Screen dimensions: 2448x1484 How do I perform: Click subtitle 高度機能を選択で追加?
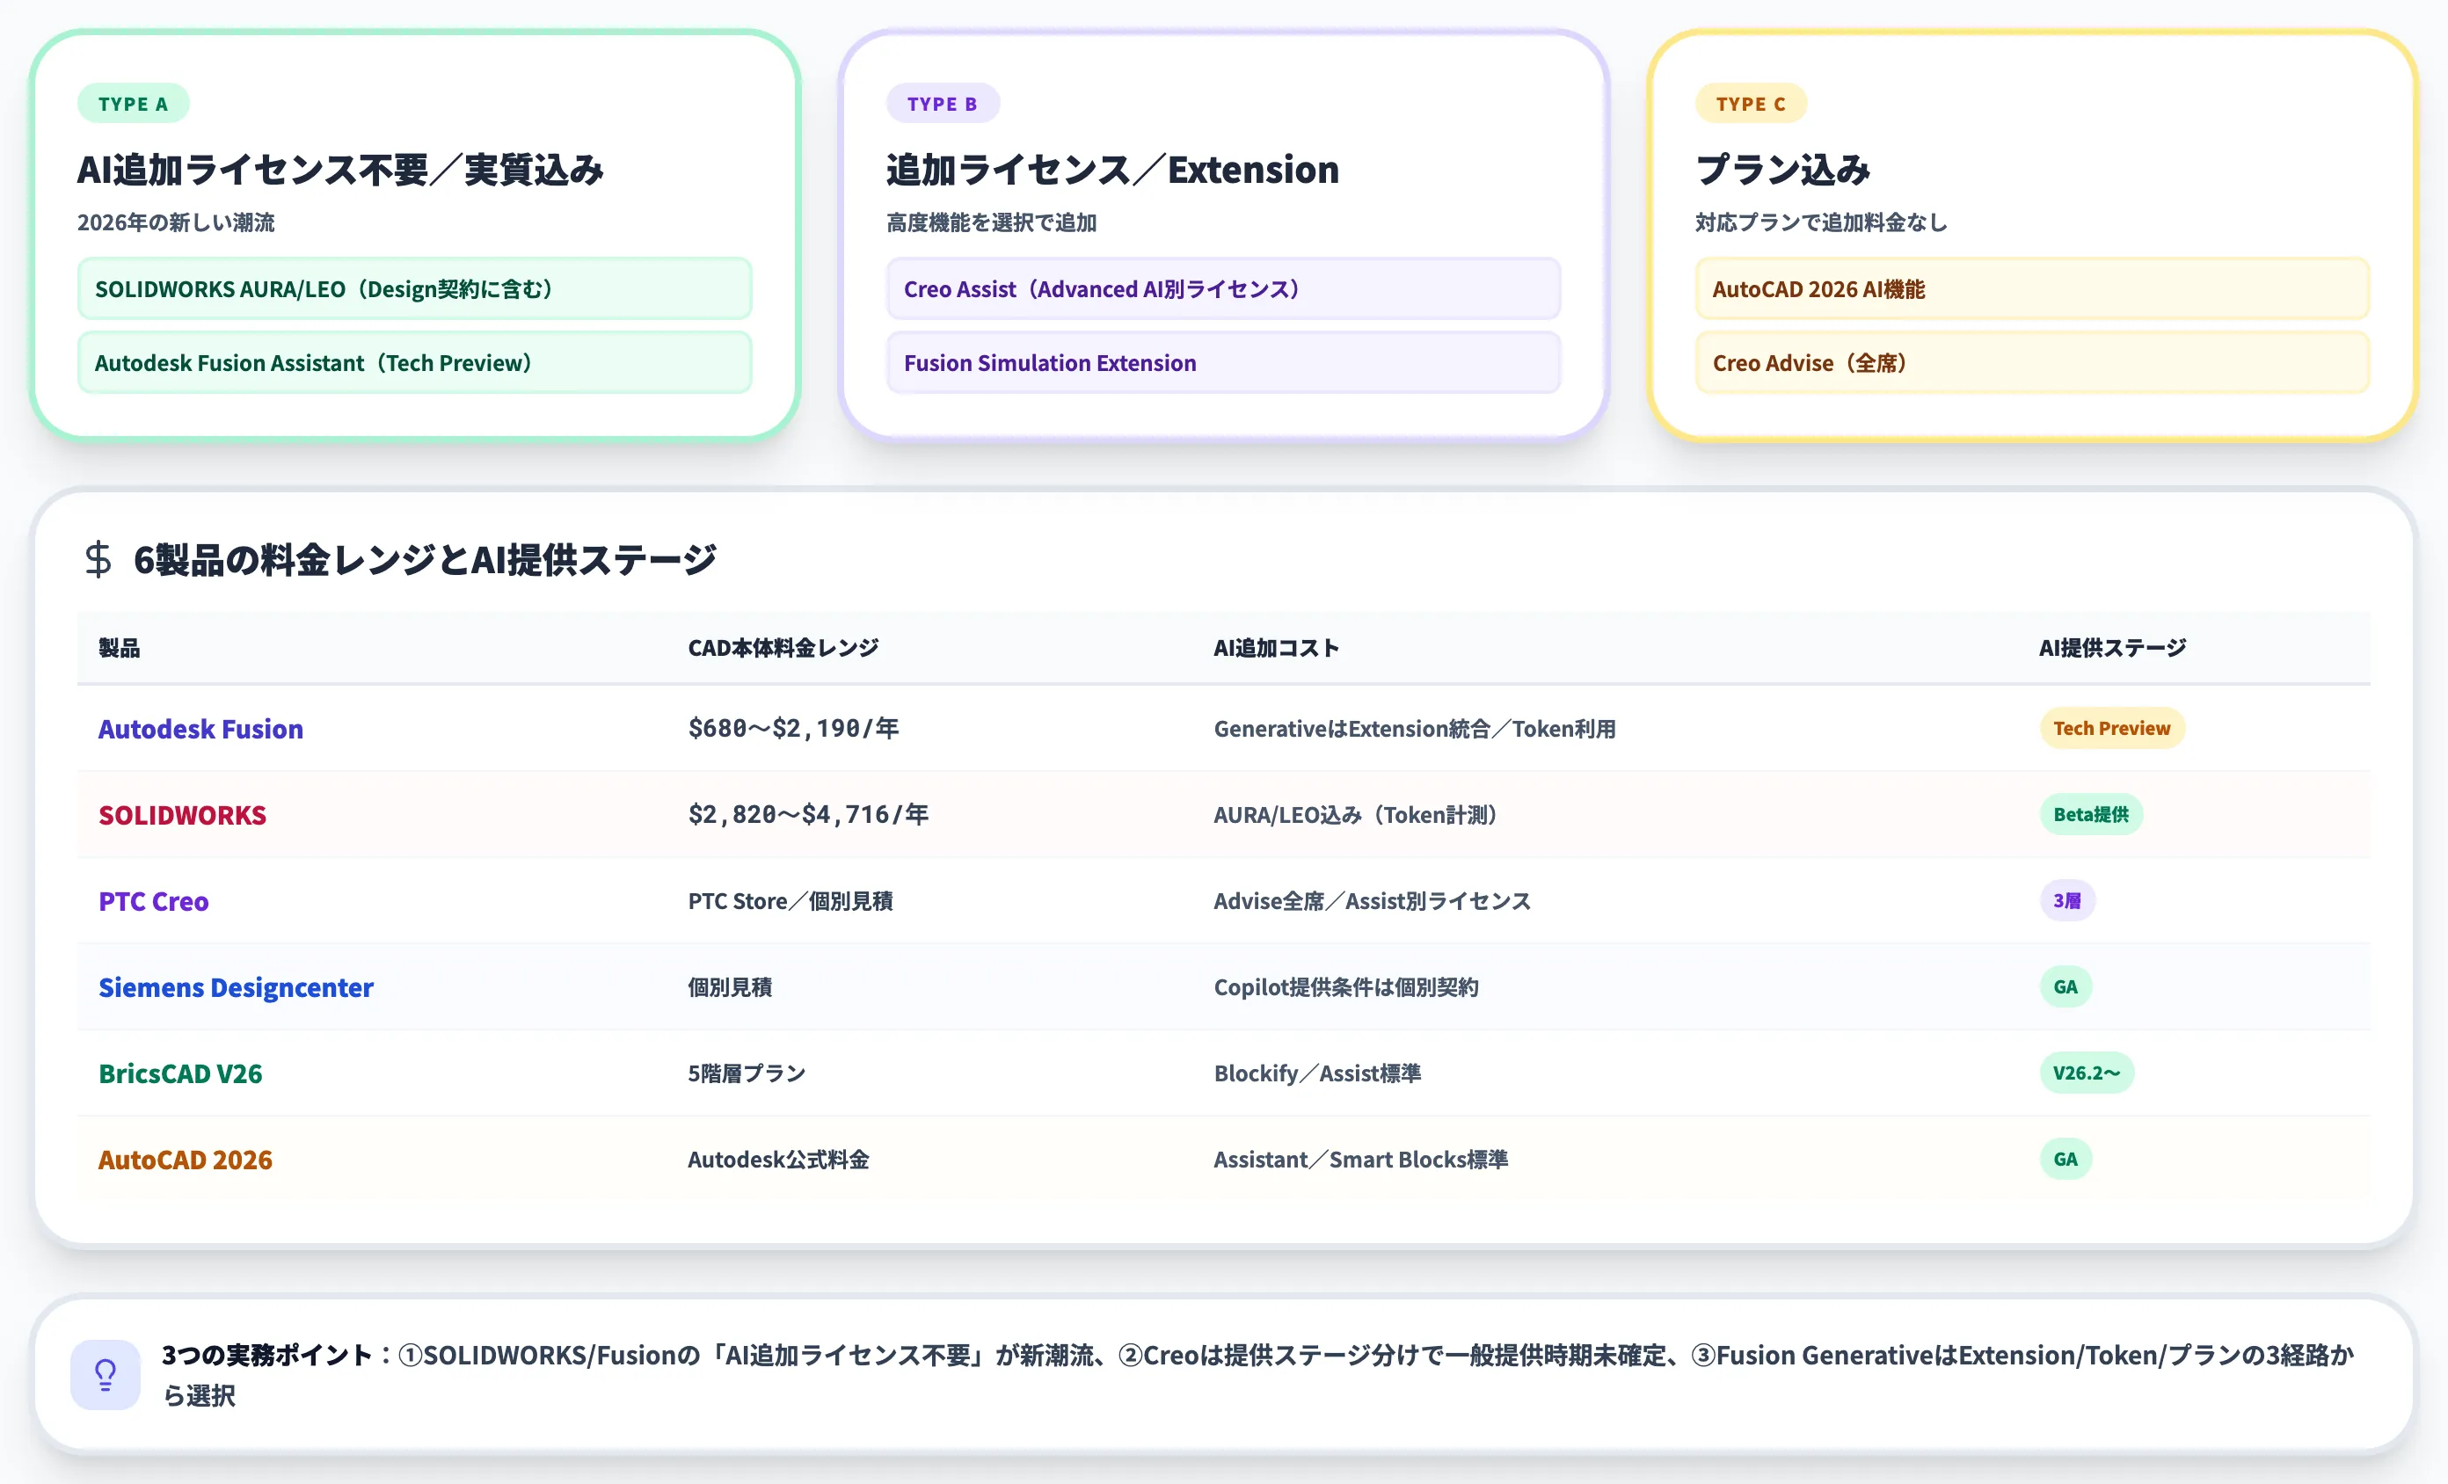pyautogui.click(x=990, y=222)
